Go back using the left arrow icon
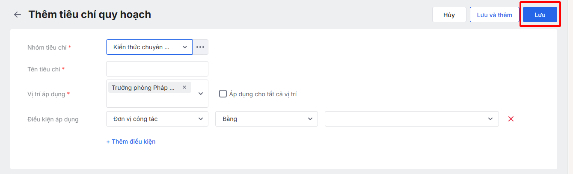This screenshot has width=573, height=174. coord(18,15)
